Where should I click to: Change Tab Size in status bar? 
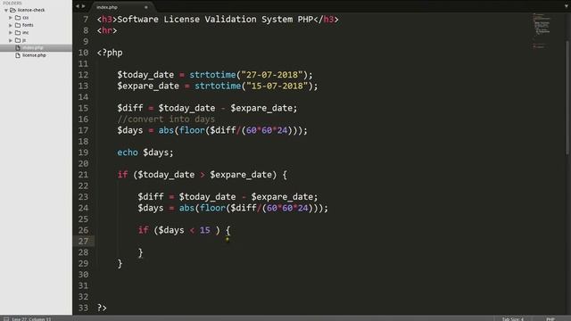(512, 319)
